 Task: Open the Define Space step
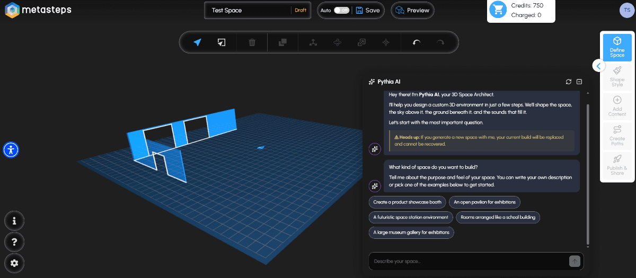pyautogui.click(x=617, y=47)
